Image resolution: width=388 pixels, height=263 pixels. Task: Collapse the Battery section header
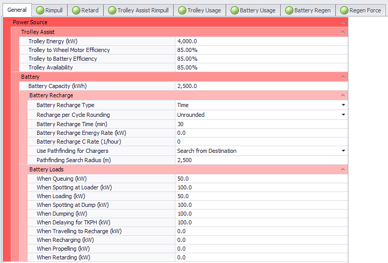pyautogui.click(x=343, y=77)
